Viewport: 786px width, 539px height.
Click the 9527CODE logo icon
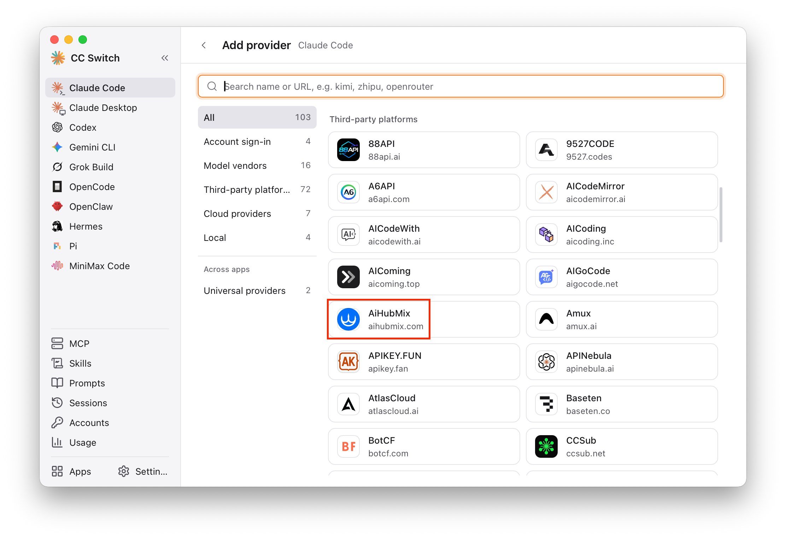click(x=546, y=150)
